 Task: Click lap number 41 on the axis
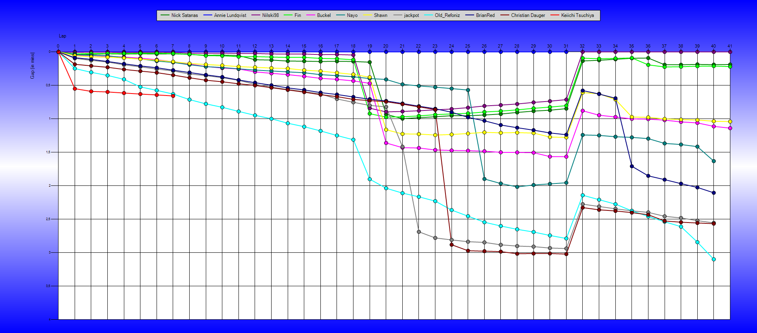(x=730, y=46)
